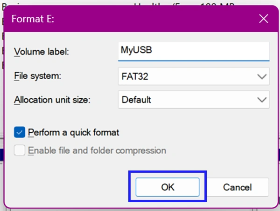Click the 'Enable file and folder compression' label

[97, 150]
